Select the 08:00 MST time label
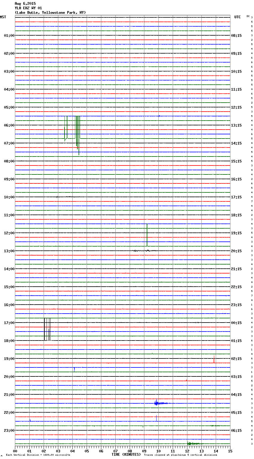254x459 pixels. [x=9, y=161]
